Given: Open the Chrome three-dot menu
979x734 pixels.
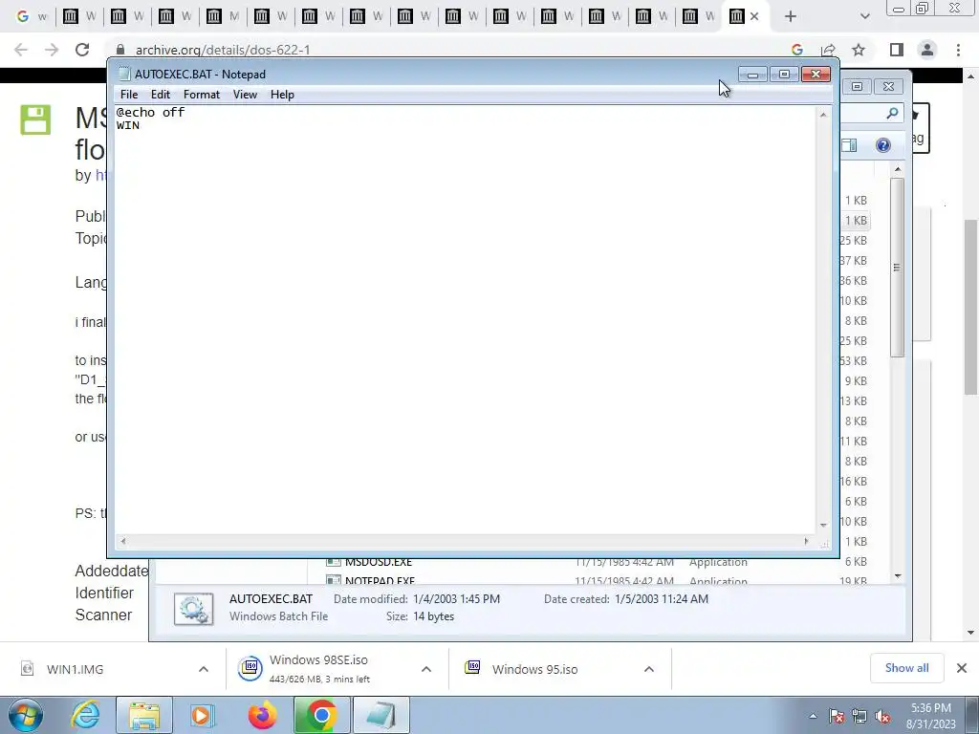Looking at the screenshot, I should (x=958, y=50).
